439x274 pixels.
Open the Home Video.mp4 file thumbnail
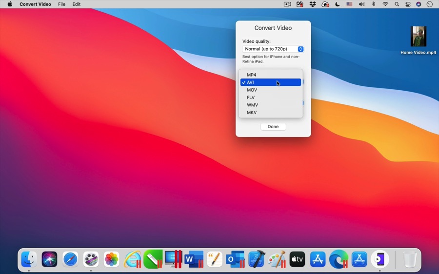(x=418, y=37)
